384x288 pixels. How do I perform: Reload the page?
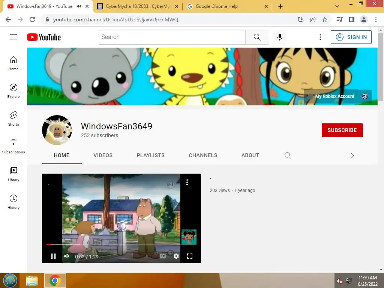pos(32,19)
